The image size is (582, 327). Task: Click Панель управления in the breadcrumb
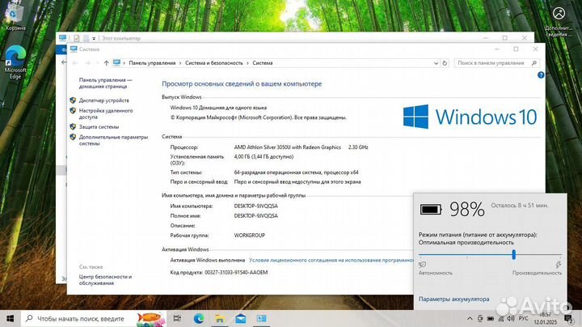pos(152,63)
